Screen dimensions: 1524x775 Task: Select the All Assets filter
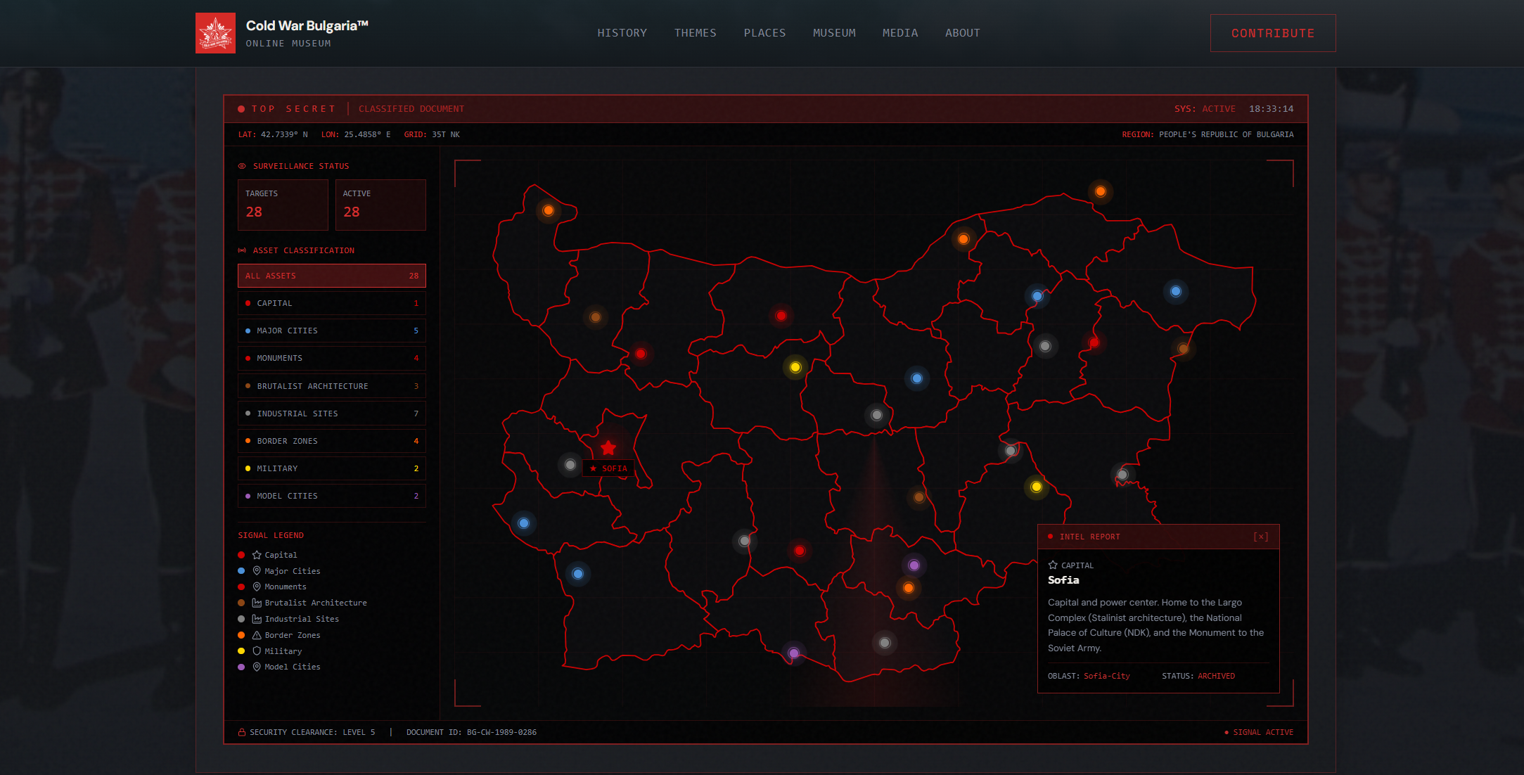point(331,276)
